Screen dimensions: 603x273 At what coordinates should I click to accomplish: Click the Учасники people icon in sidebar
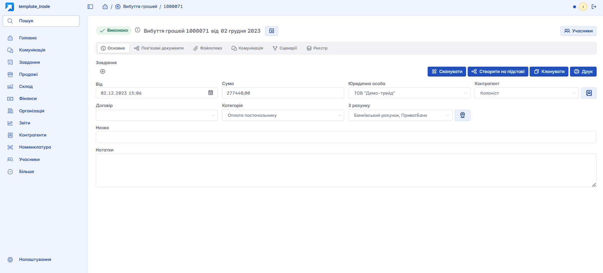[x=10, y=159]
